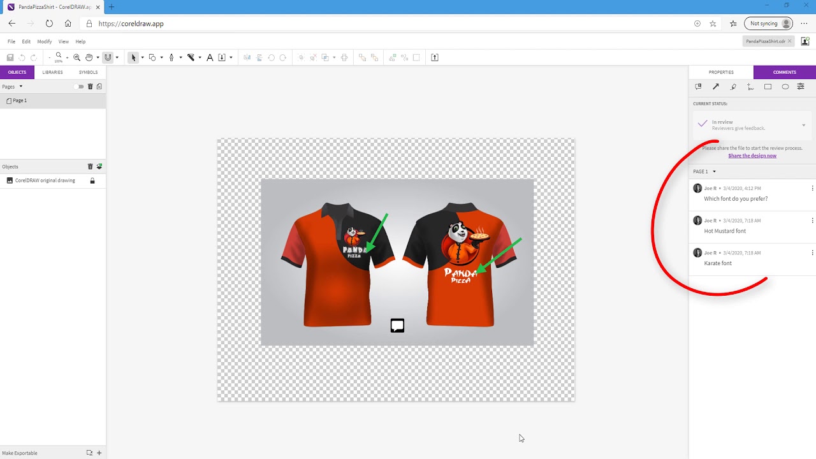Switch to the Symbols tab
The width and height of the screenshot is (816, 459).
[x=88, y=72]
